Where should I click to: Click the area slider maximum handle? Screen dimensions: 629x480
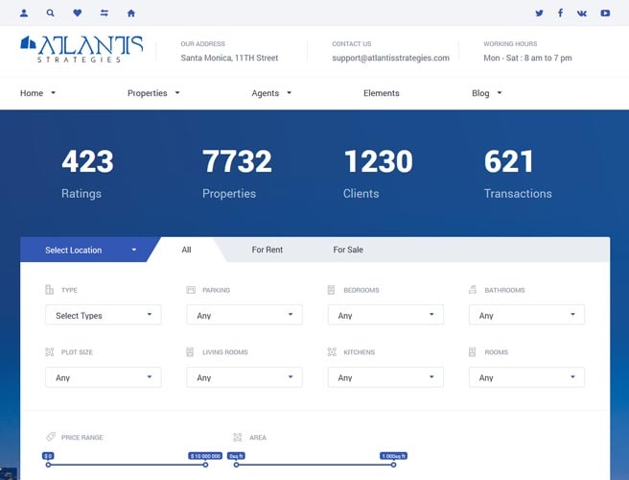[393, 465]
